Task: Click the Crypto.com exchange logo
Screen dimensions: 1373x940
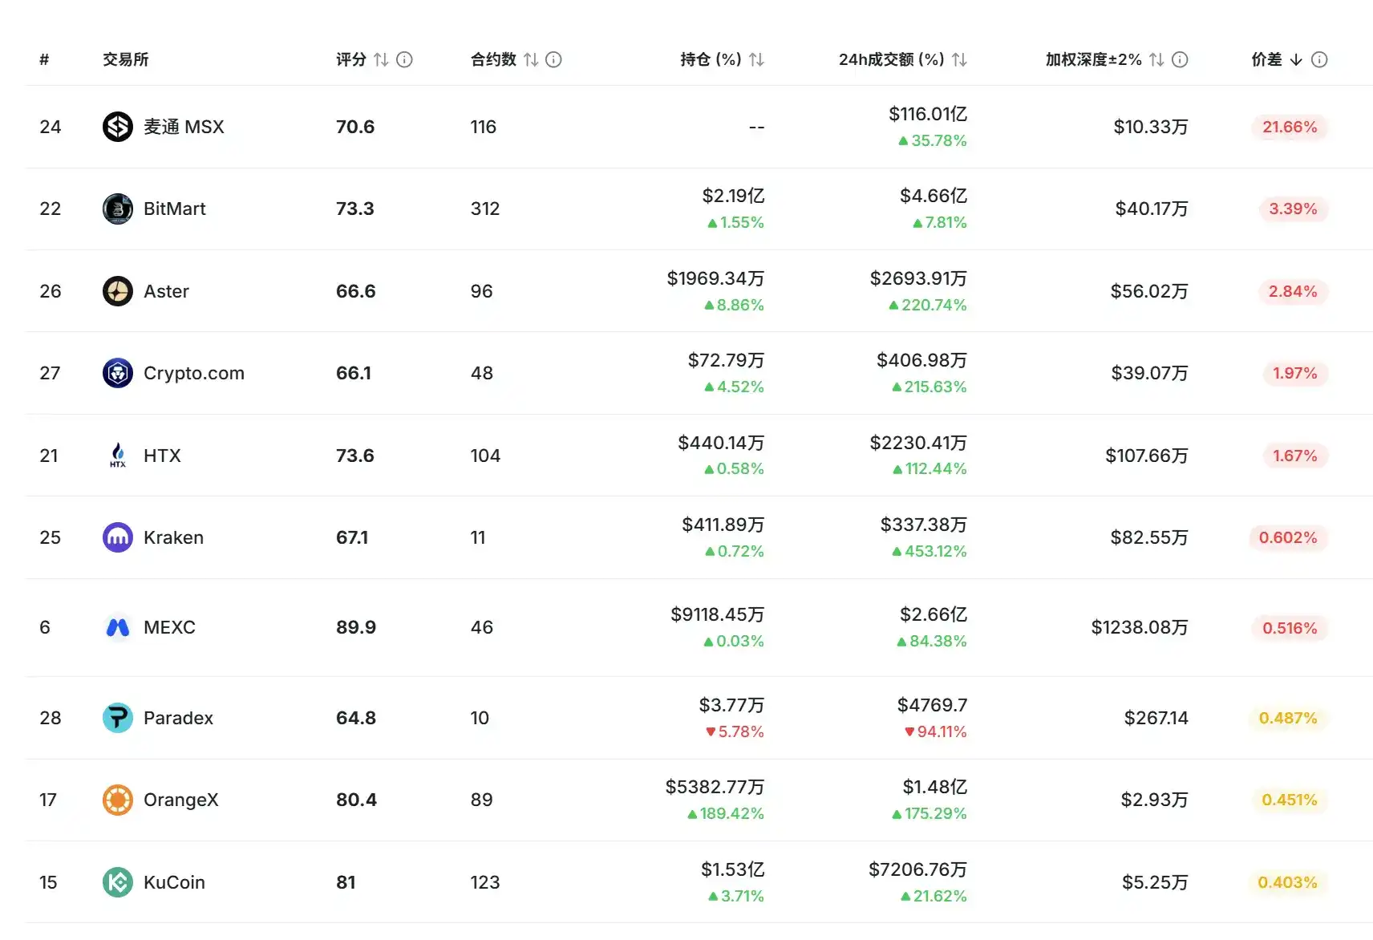Action: (x=118, y=373)
